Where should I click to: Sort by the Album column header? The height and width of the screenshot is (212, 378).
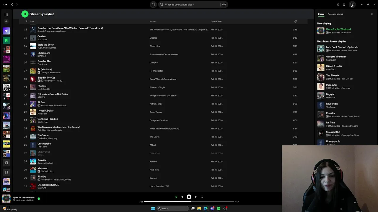153,21
